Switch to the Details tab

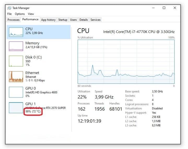[x=84, y=20]
